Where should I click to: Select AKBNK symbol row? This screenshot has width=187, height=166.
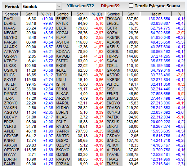[x=113, y=37]
